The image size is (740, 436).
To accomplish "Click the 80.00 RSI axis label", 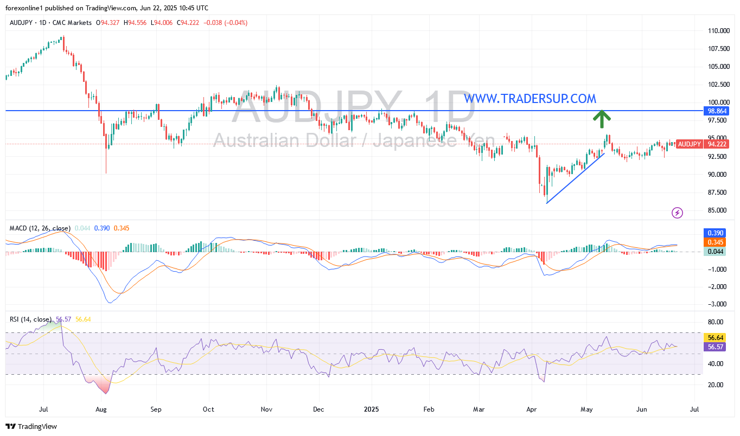I will (716, 322).
